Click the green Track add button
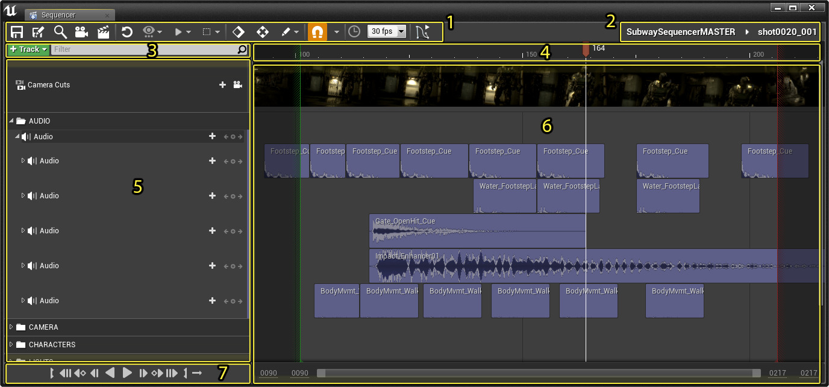Viewport: 829px width, 387px height. tap(28, 49)
